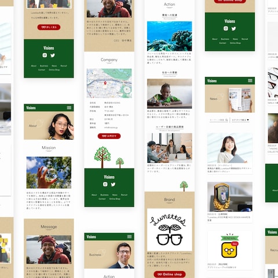
Task: Click the red button below the company table
Action: tap(109, 136)
